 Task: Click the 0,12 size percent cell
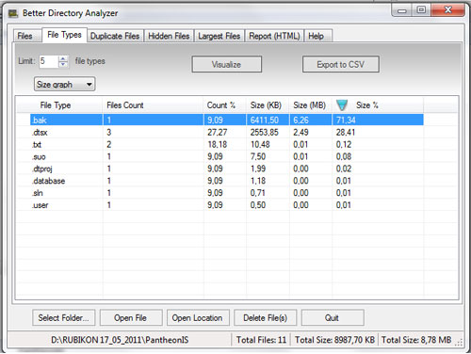(344, 144)
